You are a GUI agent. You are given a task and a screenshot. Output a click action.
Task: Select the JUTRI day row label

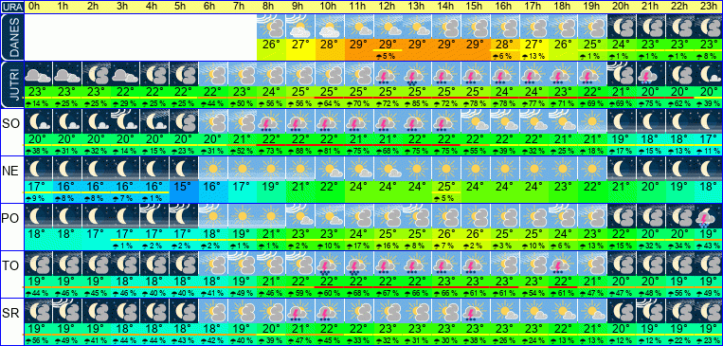point(11,84)
